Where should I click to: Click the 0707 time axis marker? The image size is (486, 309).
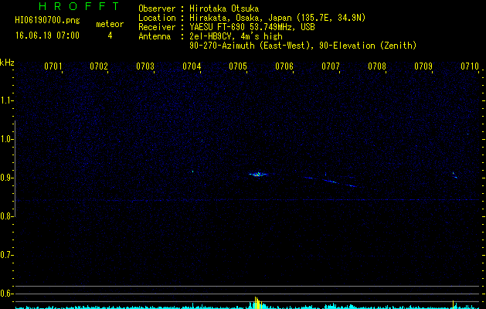[x=331, y=66]
